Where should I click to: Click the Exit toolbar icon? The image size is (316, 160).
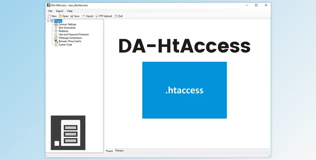click(x=116, y=16)
